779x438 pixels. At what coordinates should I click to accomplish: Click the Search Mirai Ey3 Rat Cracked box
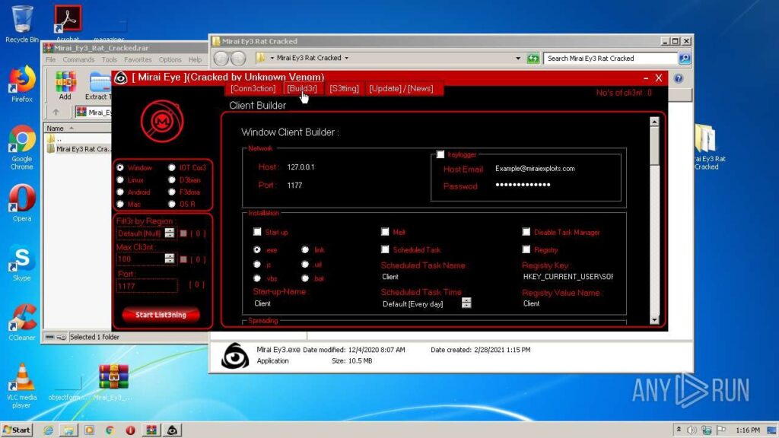point(611,58)
